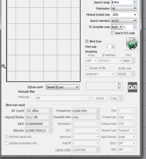Screen dimensions: 146x159
Task: Click the Carrier width link
Action: pyautogui.click(x=63, y=150)
